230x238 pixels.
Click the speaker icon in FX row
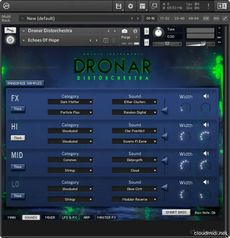[206, 96]
